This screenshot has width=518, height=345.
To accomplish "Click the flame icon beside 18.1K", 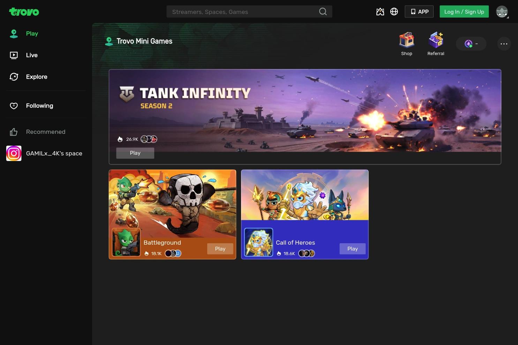I will pos(147,254).
